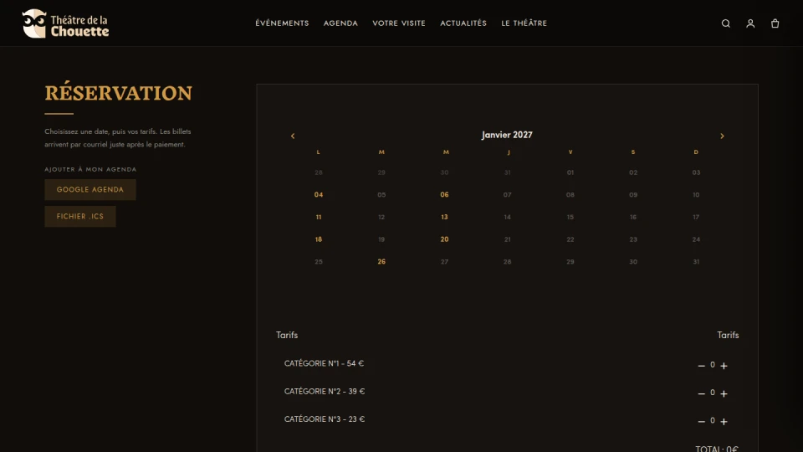Click day 22 in the calendar
This screenshot has width=803, height=452.
570,239
